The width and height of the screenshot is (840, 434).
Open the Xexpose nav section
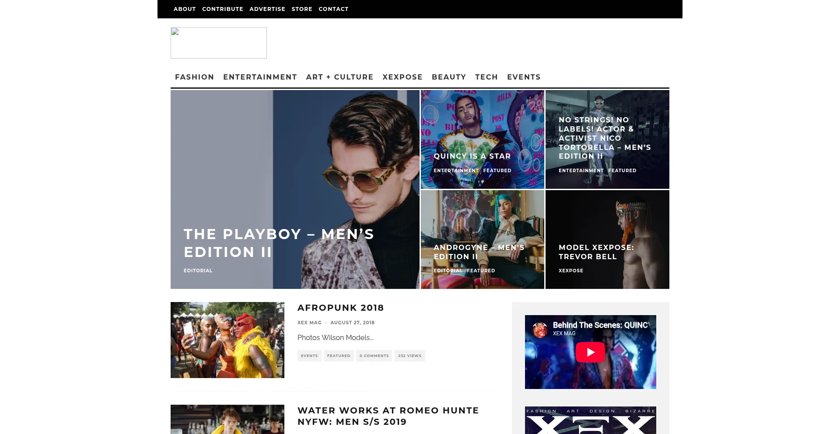402,77
